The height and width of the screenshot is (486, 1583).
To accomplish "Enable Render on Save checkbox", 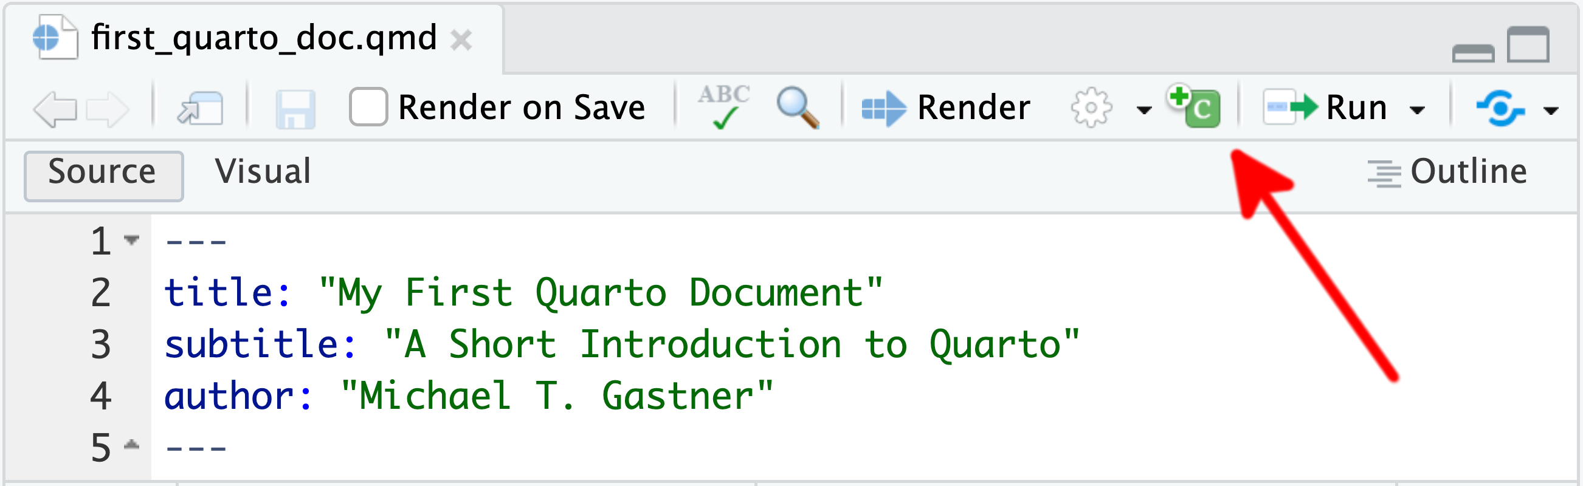I will click(x=368, y=107).
